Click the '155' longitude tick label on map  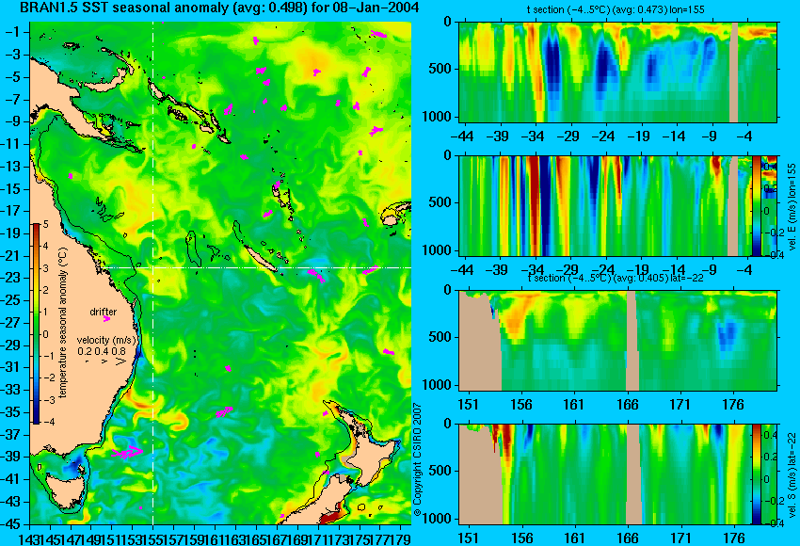152,538
